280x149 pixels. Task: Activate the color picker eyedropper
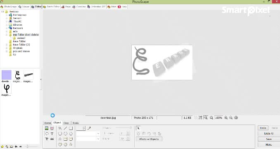pyautogui.click(x=89, y=128)
